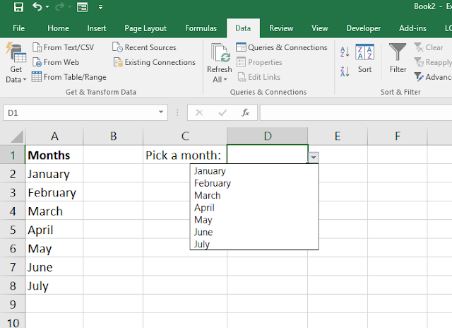Sort descending Z to A
The width and height of the screenshot is (452, 328).
click(345, 70)
